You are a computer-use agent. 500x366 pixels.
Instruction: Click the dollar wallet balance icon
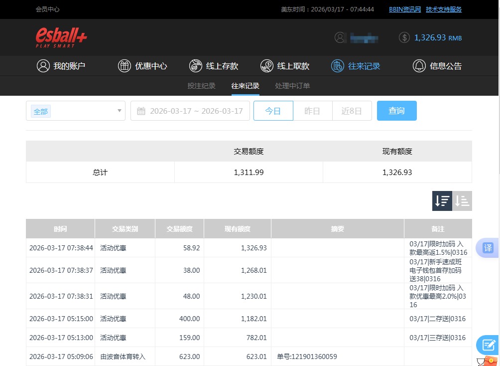coord(404,37)
